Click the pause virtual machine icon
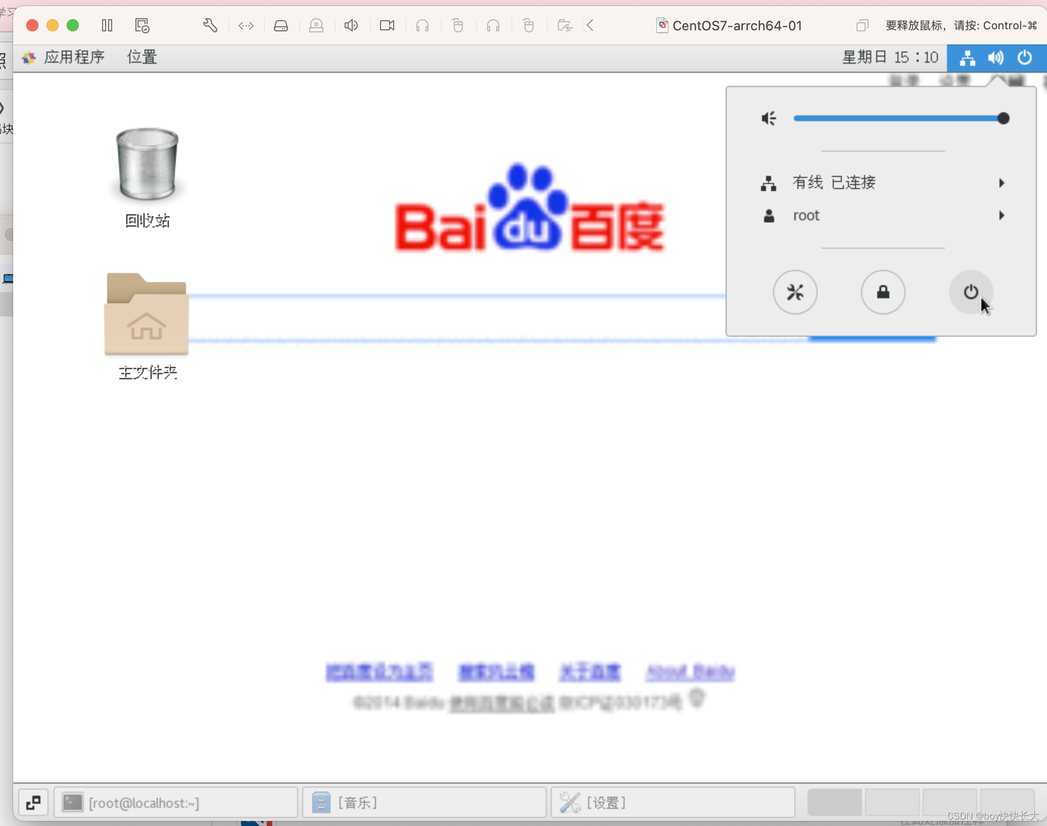Screen dimensions: 1047x826 107,25
